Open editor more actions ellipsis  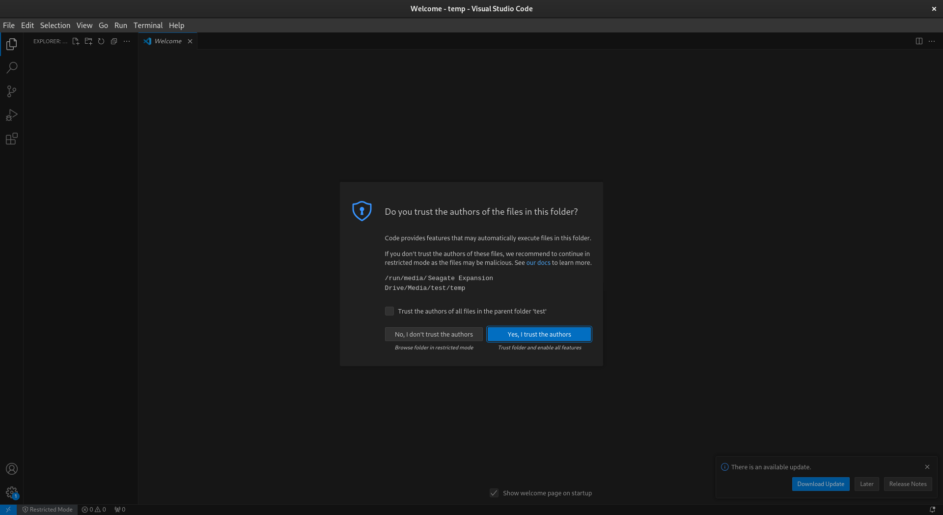click(x=932, y=41)
